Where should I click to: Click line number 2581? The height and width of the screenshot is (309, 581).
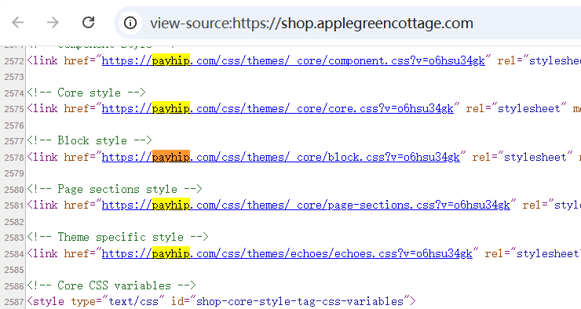click(x=14, y=205)
